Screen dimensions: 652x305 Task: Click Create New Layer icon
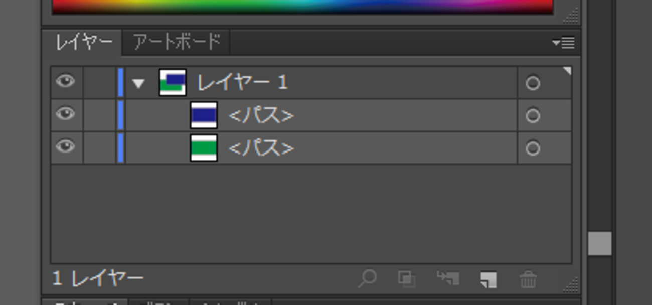pos(487,279)
